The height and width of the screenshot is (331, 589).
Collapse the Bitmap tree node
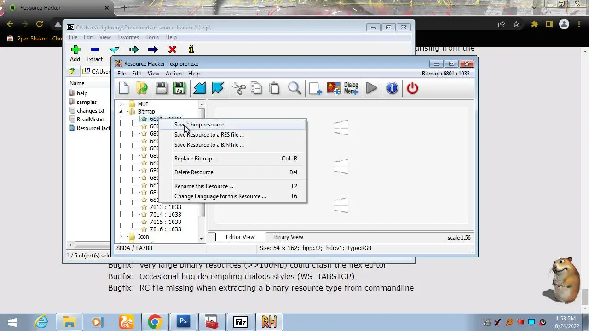coord(121,112)
